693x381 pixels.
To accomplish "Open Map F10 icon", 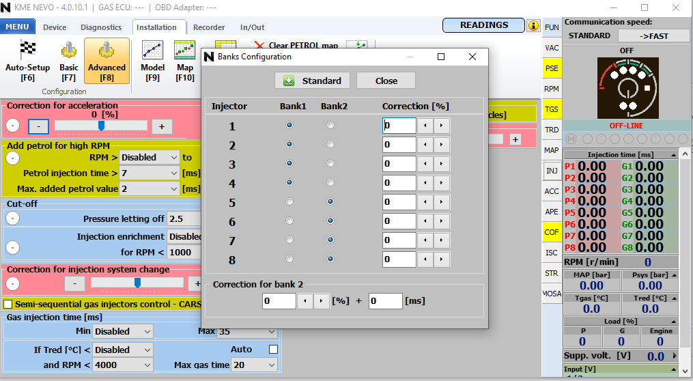I will click(185, 61).
